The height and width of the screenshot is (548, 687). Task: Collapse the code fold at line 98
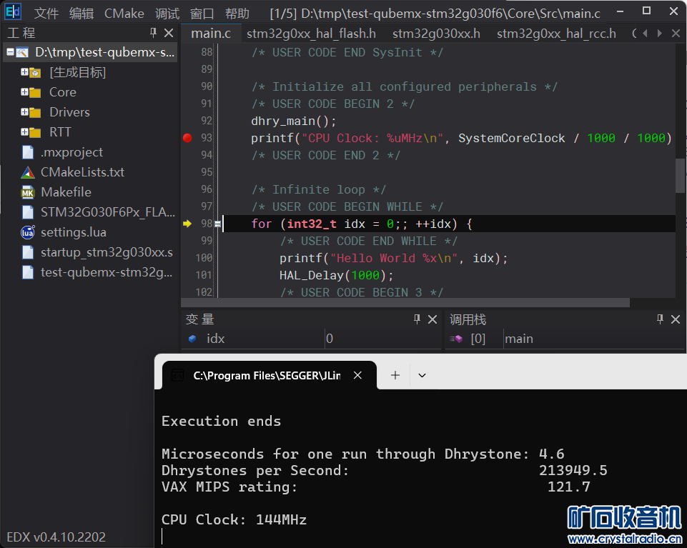point(217,224)
